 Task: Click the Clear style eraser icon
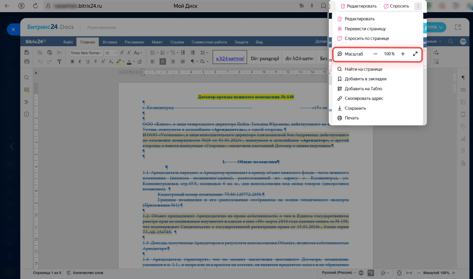[x=139, y=62]
